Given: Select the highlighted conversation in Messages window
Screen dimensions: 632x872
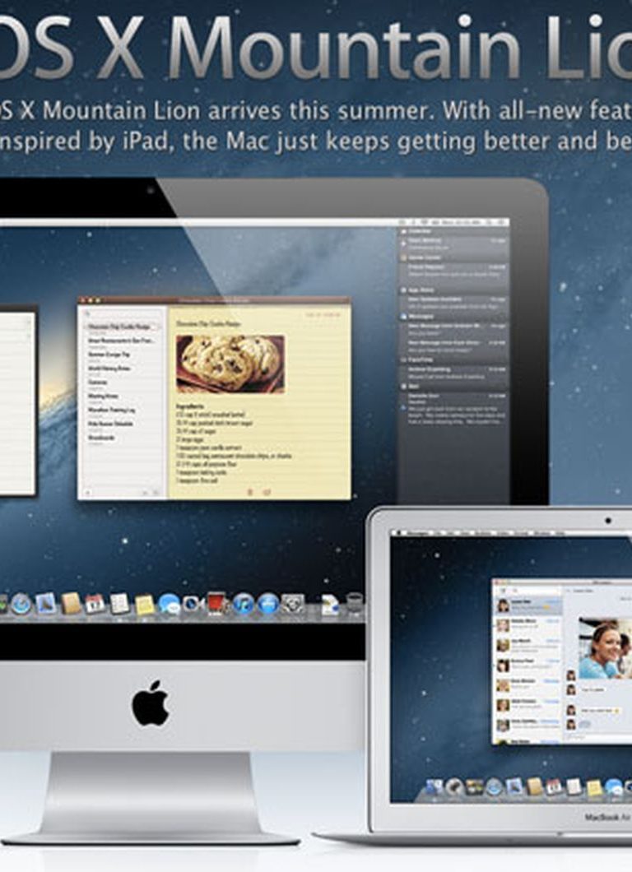Looking at the screenshot, I should coord(528,605).
